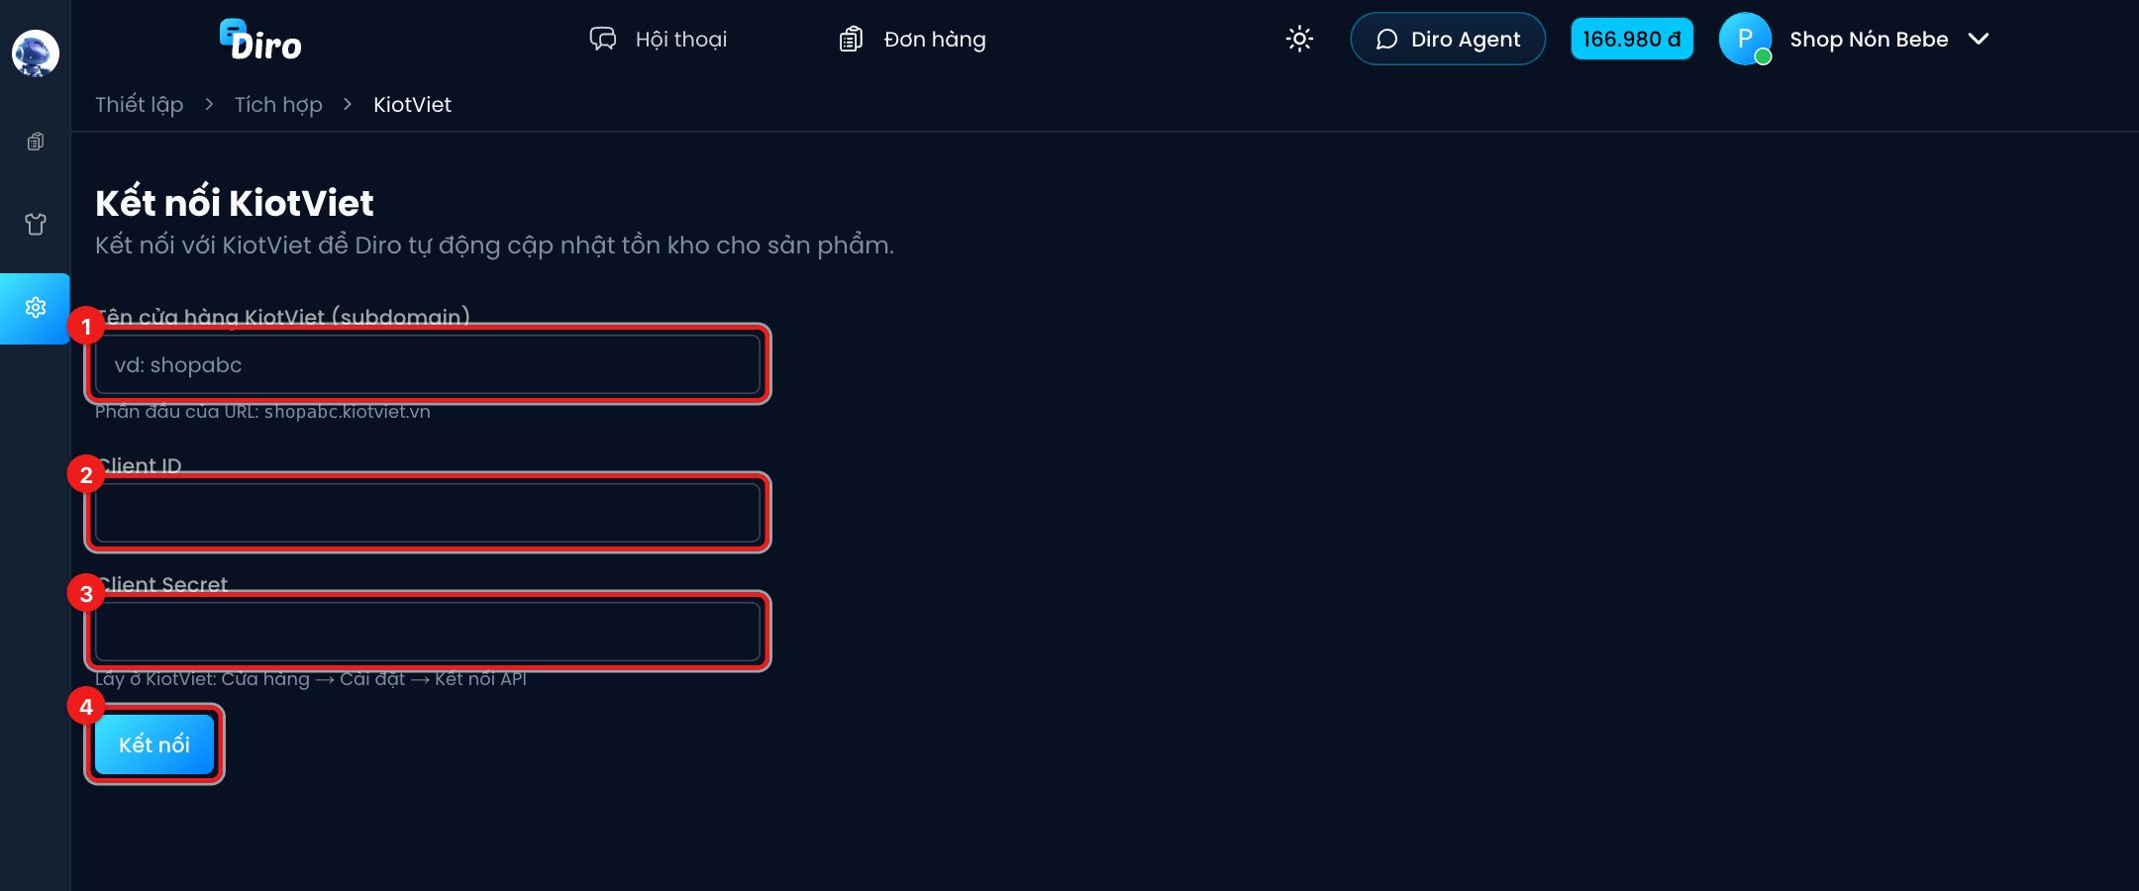Select the settings gear icon in the sidebar
Screen dimensions: 2139x891
pos(36,308)
